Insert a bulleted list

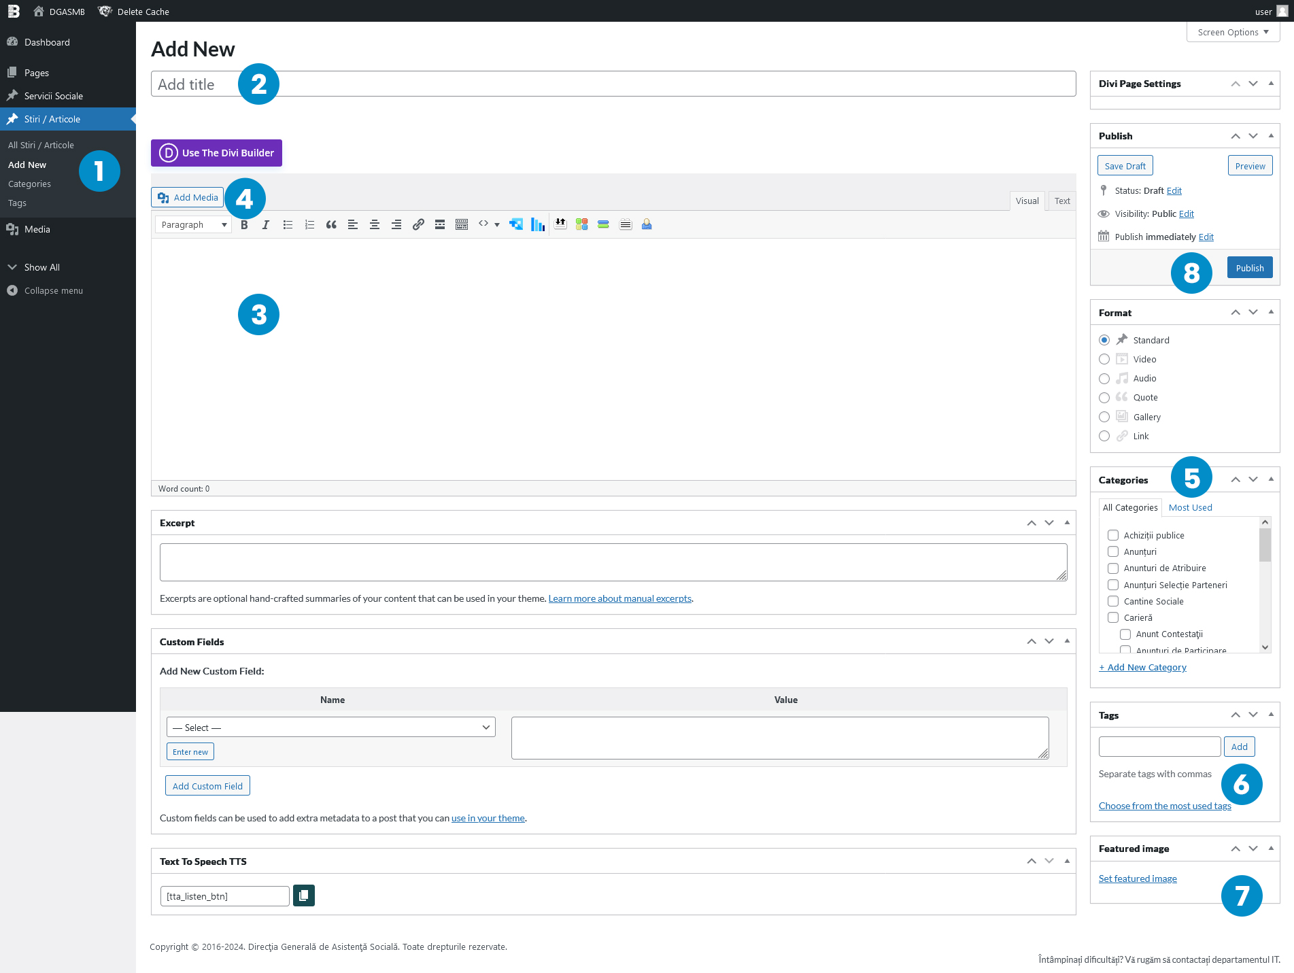coord(288,224)
